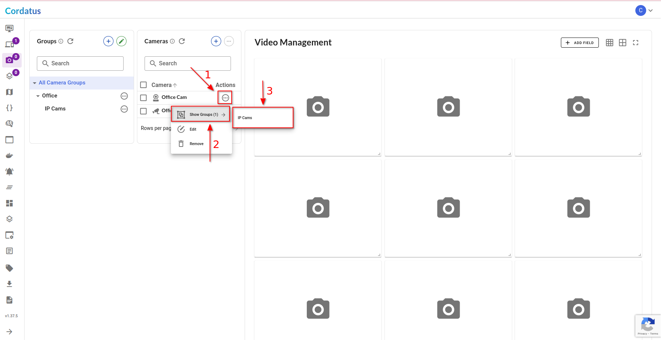Select Remove in the camera menu
Screen dimensions: 661x340
(196, 144)
